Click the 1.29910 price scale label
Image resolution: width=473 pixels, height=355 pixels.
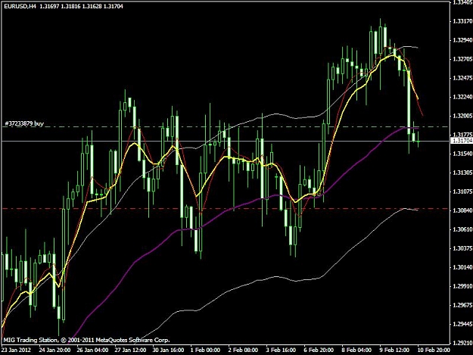click(462, 286)
